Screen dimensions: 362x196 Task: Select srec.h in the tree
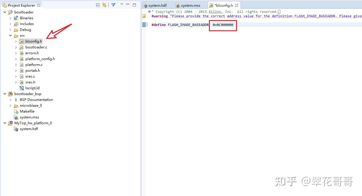click(x=30, y=82)
